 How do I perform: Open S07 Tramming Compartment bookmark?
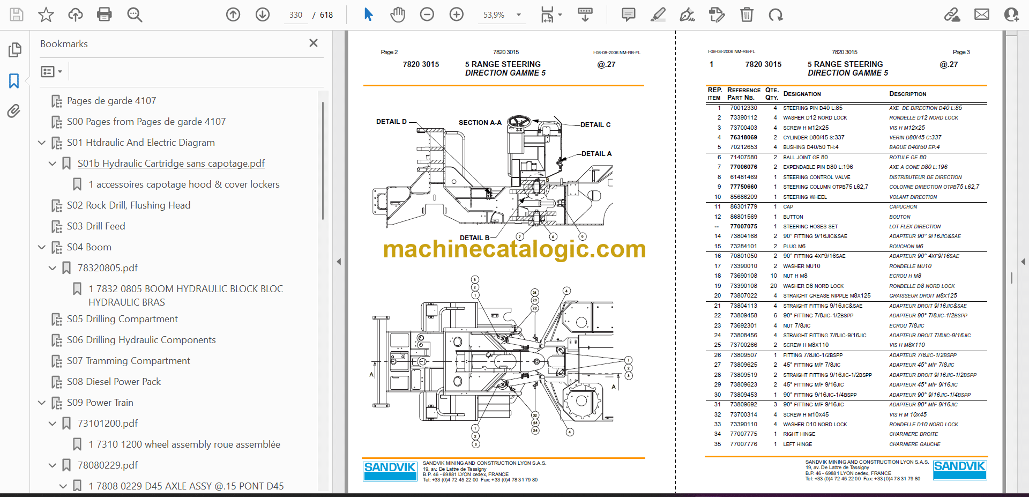tap(129, 361)
